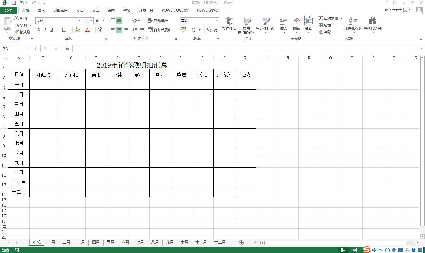425x253 pixels.
Task: Toggle italic text formatting
Action: pyautogui.click(x=45, y=30)
